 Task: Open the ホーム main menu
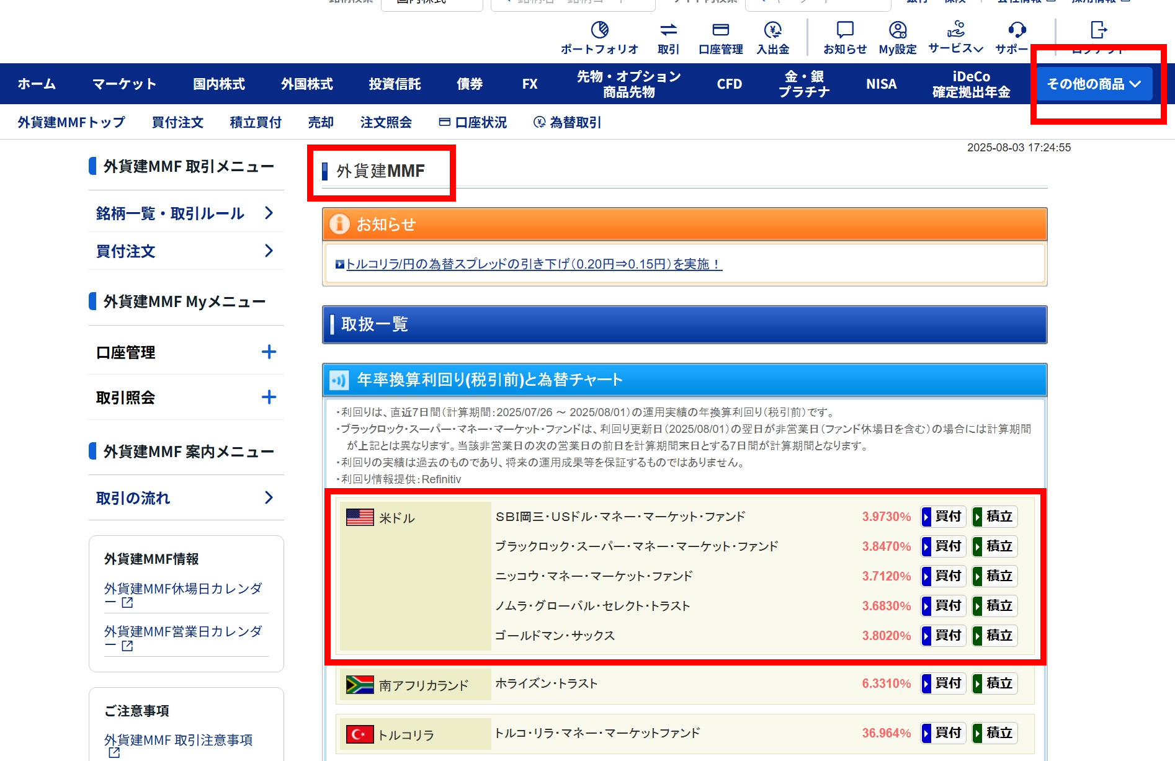coord(37,84)
